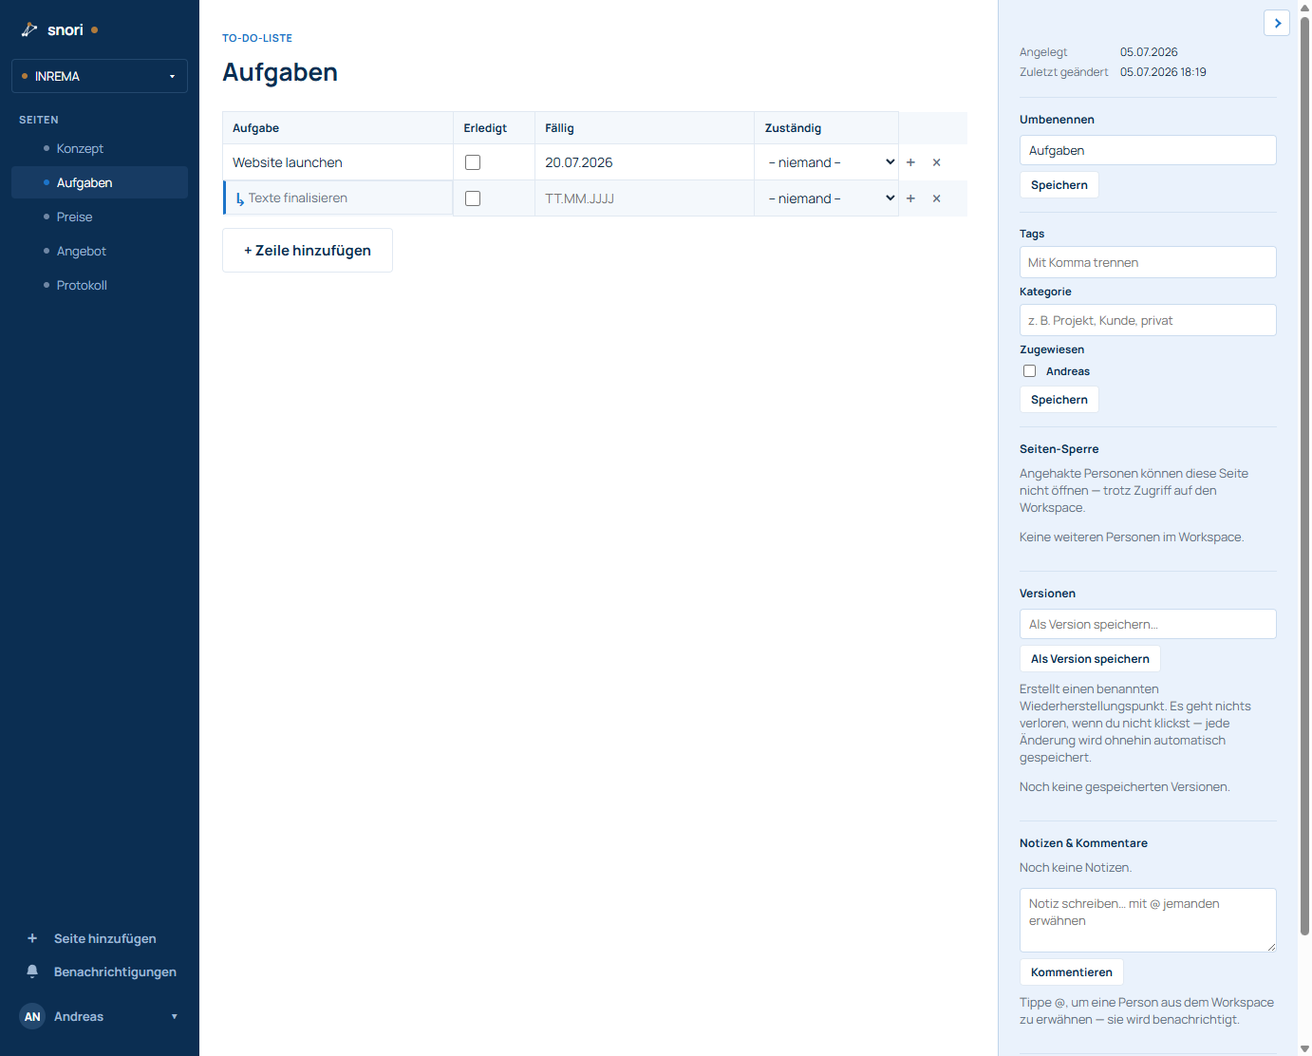Click the Aufgabe column header
This screenshot has width=1312, height=1056.
pos(338,128)
